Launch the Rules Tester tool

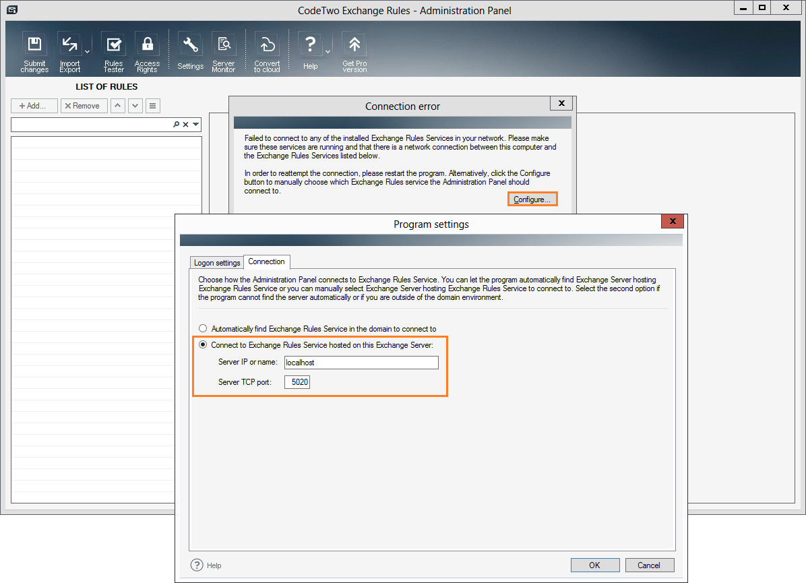coord(114,52)
